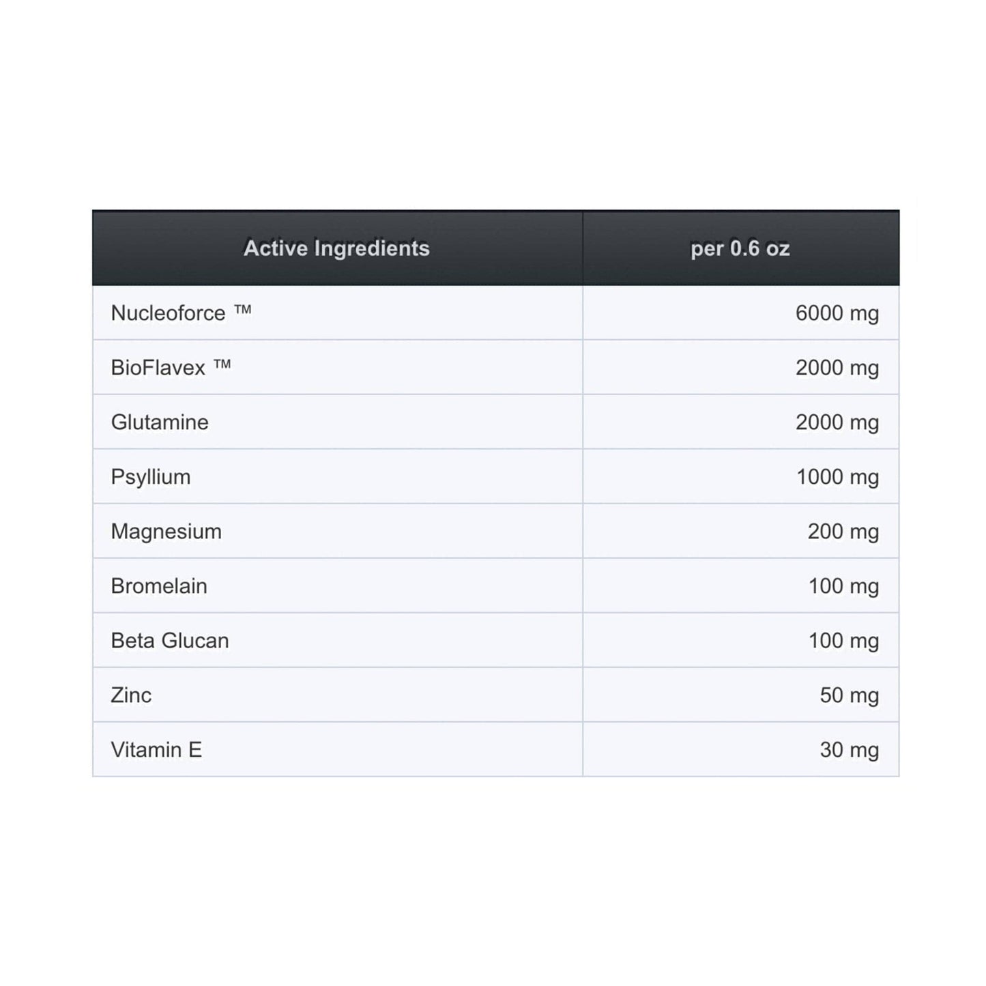The image size is (986, 986).
Task: Select the Psyllium ingredient cell
Action: 151,477
